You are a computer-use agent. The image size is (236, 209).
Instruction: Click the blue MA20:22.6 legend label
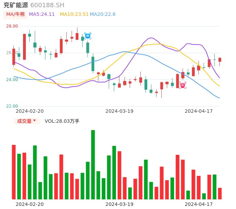[103, 14]
